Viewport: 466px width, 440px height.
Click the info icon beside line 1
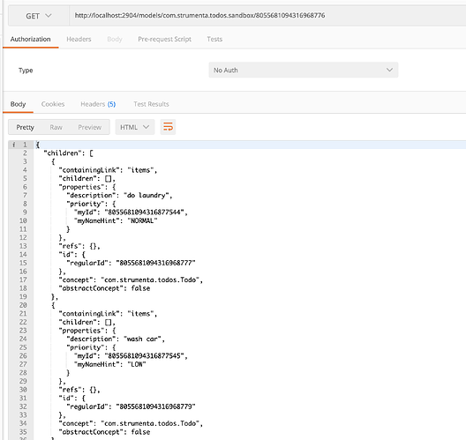pyautogui.click(x=13, y=145)
